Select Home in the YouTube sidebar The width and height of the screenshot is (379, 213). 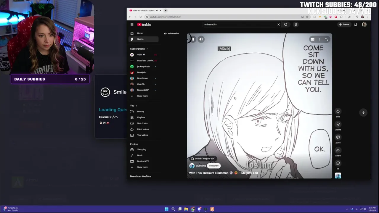(144, 33)
